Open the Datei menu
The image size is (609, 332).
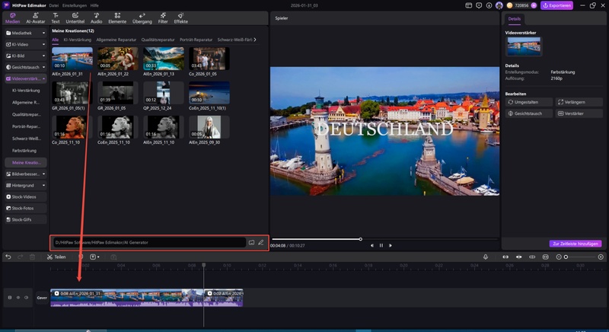pos(54,5)
